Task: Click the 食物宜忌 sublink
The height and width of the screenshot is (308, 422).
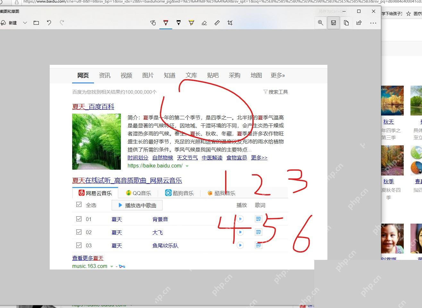Action: pos(237,158)
